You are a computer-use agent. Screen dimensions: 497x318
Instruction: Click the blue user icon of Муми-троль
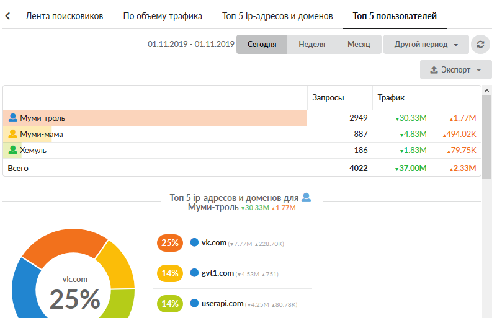point(12,118)
